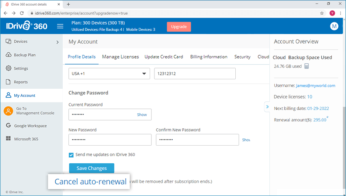Click the Save Changes button
346x196 pixels.
pos(92,168)
